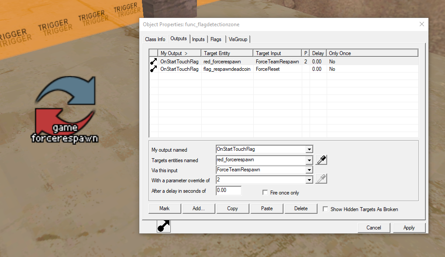Click output icon of flag_respawndeadcoin row

tap(154, 69)
